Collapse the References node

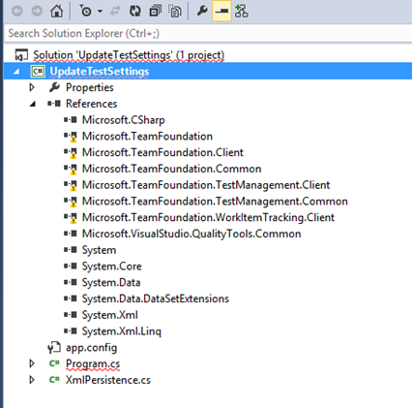[32, 104]
